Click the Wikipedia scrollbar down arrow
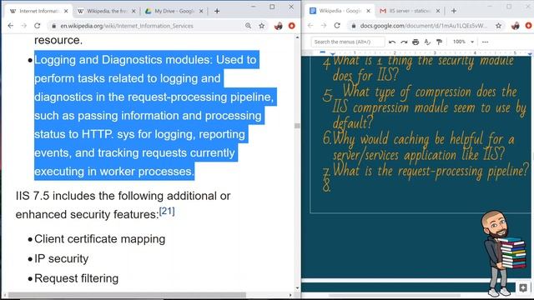The height and width of the screenshot is (300, 534). [297, 287]
